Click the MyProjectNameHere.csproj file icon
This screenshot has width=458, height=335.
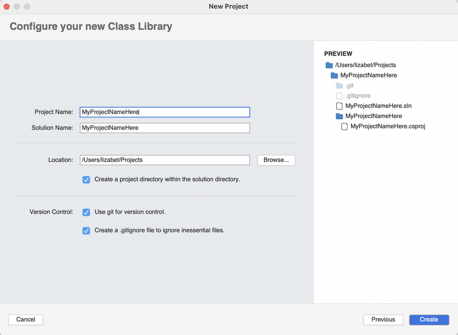[x=345, y=126]
